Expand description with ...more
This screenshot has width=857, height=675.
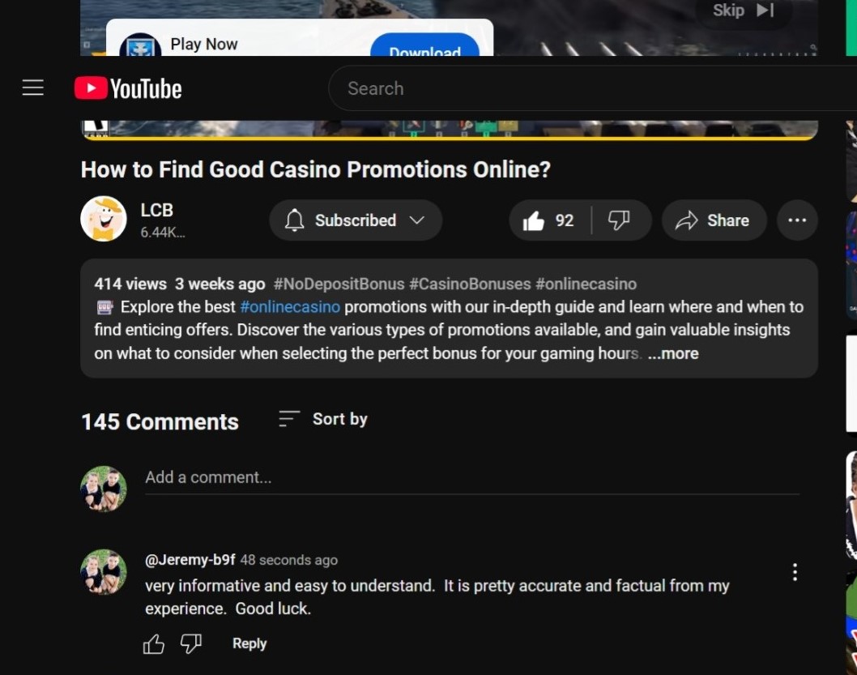[673, 353]
